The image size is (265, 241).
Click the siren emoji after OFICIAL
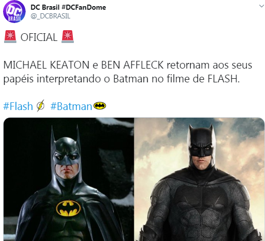[x=68, y=36]
